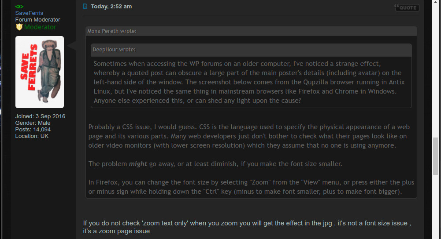
Task: Click the Forum Moderator title text
Action: (38, 20)
